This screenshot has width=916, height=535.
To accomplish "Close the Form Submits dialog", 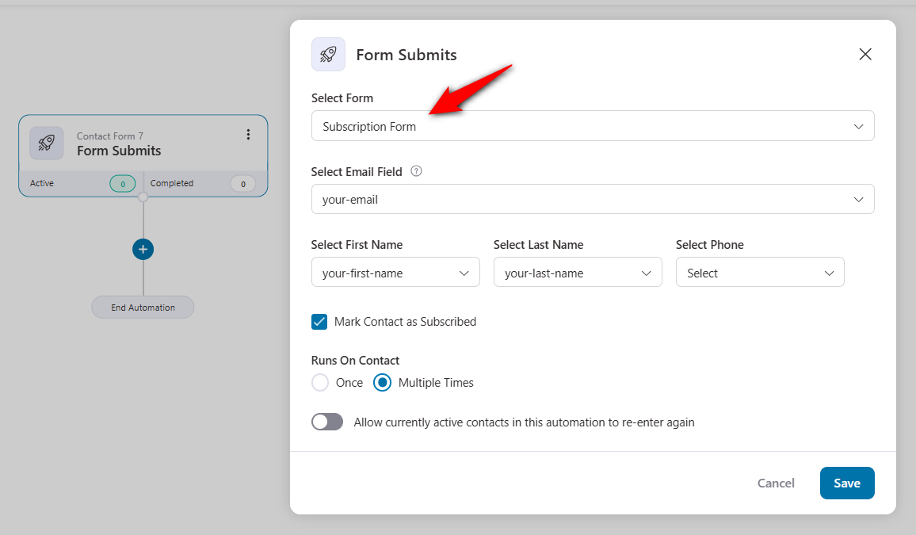I will [865, 55].
